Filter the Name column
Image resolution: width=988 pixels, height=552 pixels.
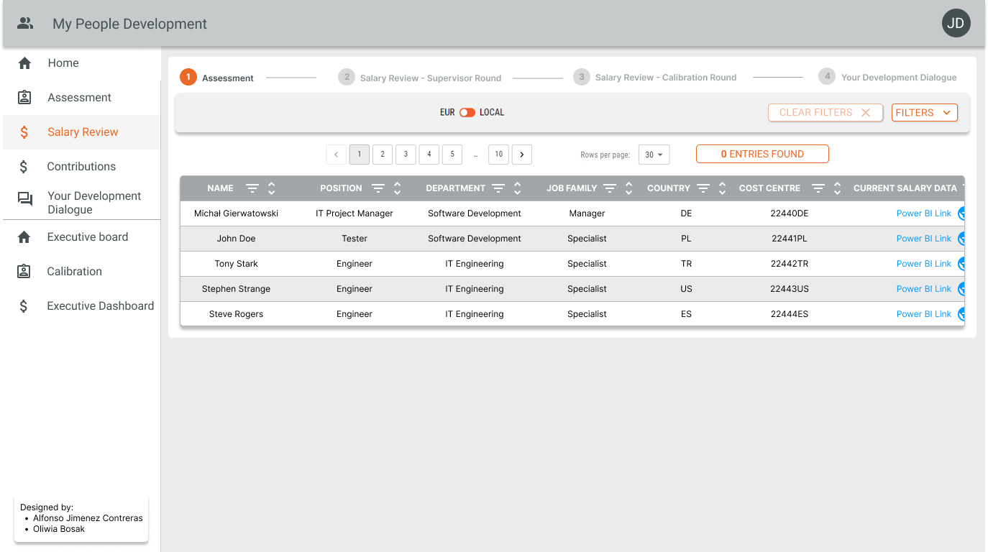pos(252,188)
